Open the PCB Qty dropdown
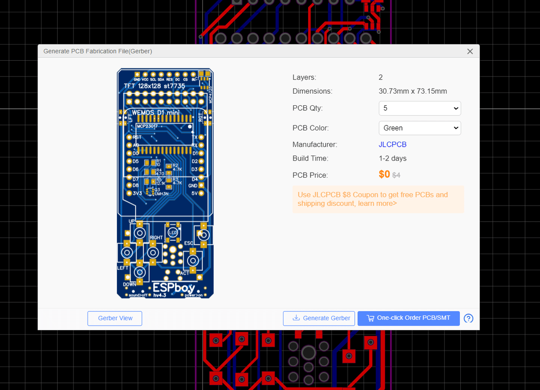540x390 pixels. (x=420, y=108)
